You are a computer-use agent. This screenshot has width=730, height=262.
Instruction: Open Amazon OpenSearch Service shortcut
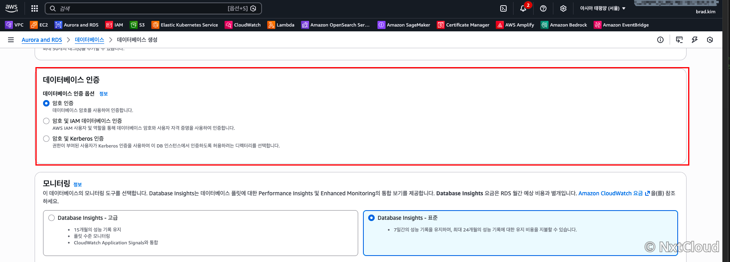click(335, 25)
